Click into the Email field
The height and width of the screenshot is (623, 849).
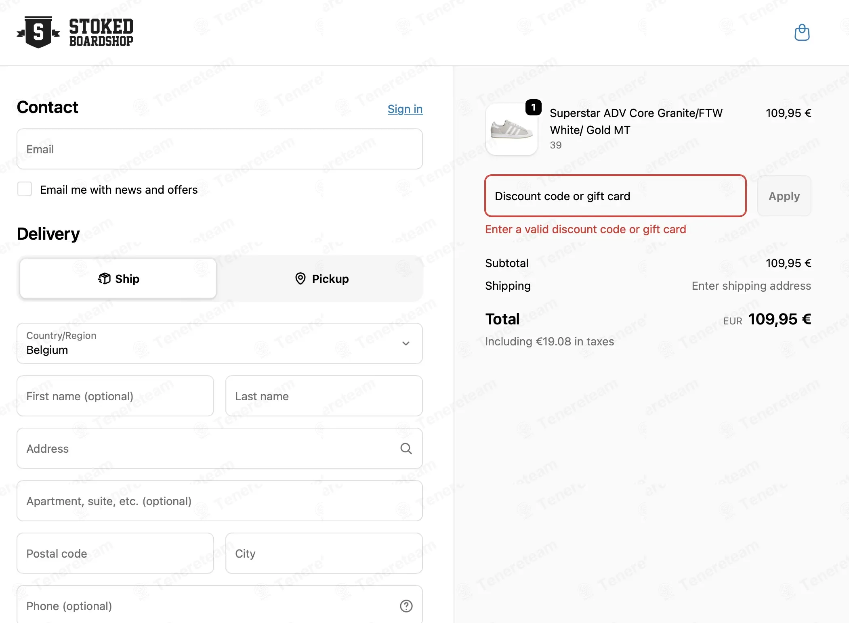220,149
